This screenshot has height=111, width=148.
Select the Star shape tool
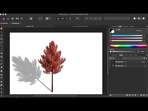tap(1, 92)
